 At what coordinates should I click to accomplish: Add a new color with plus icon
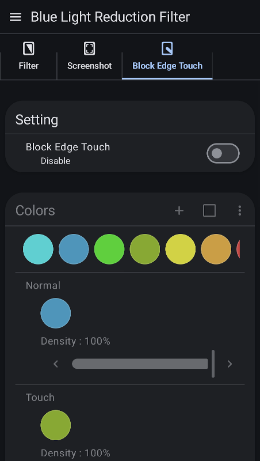(x=179, y=210)
